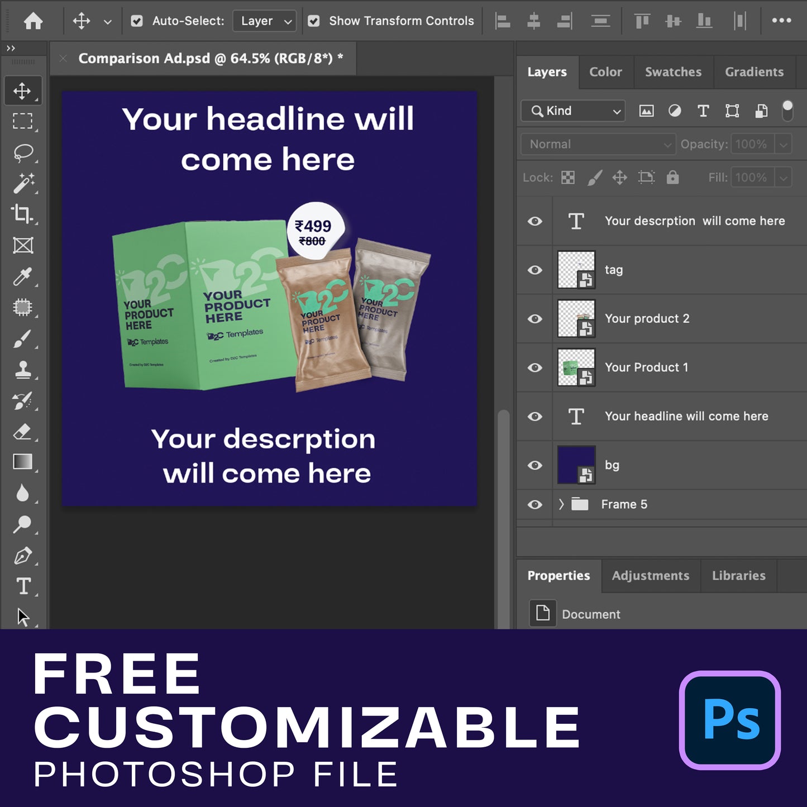Screen dimensions: 807x807
Task: Select the Magic Wand tool
Action: tap(23, 183)
